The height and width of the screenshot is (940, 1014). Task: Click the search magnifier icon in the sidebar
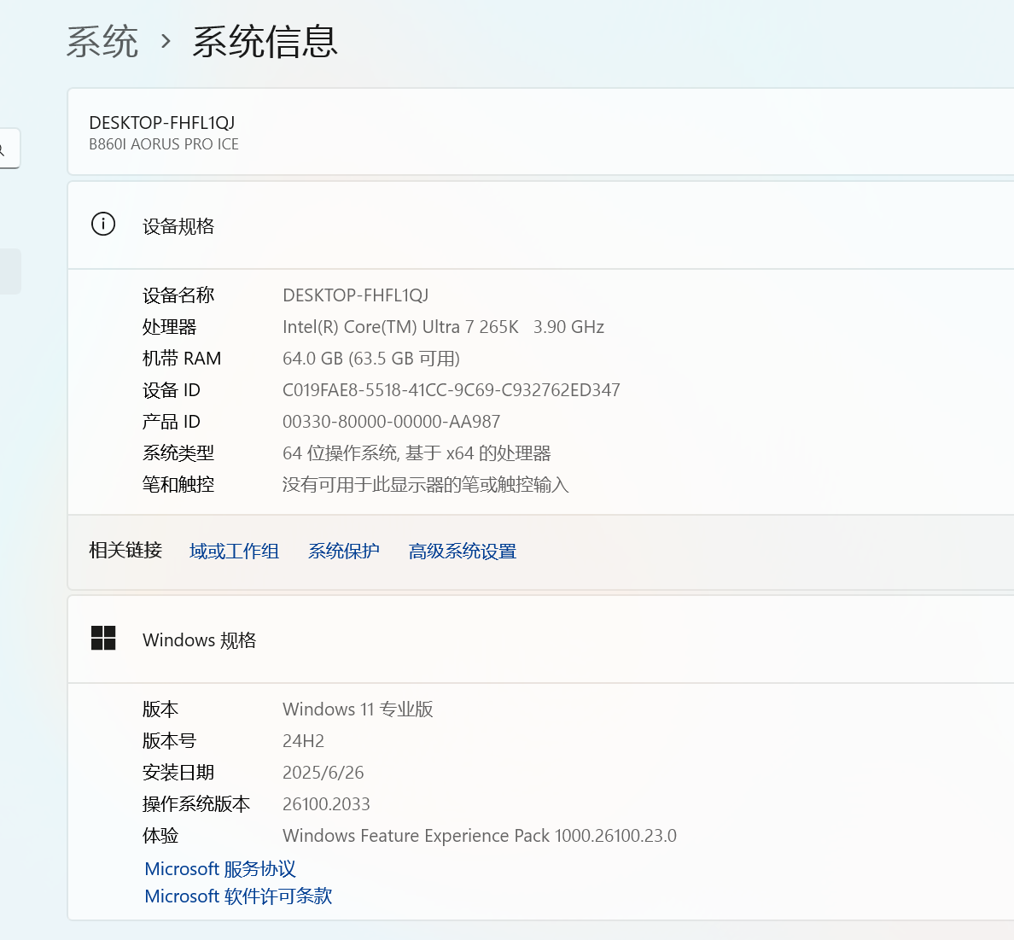[3, 150]
